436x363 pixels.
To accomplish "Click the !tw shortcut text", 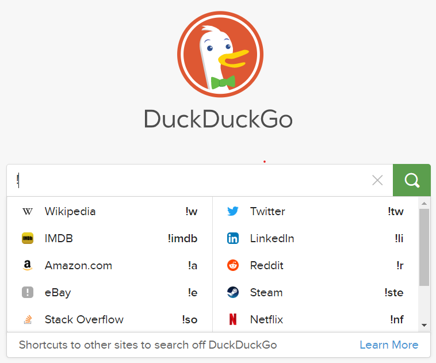I will click(396, 211).
